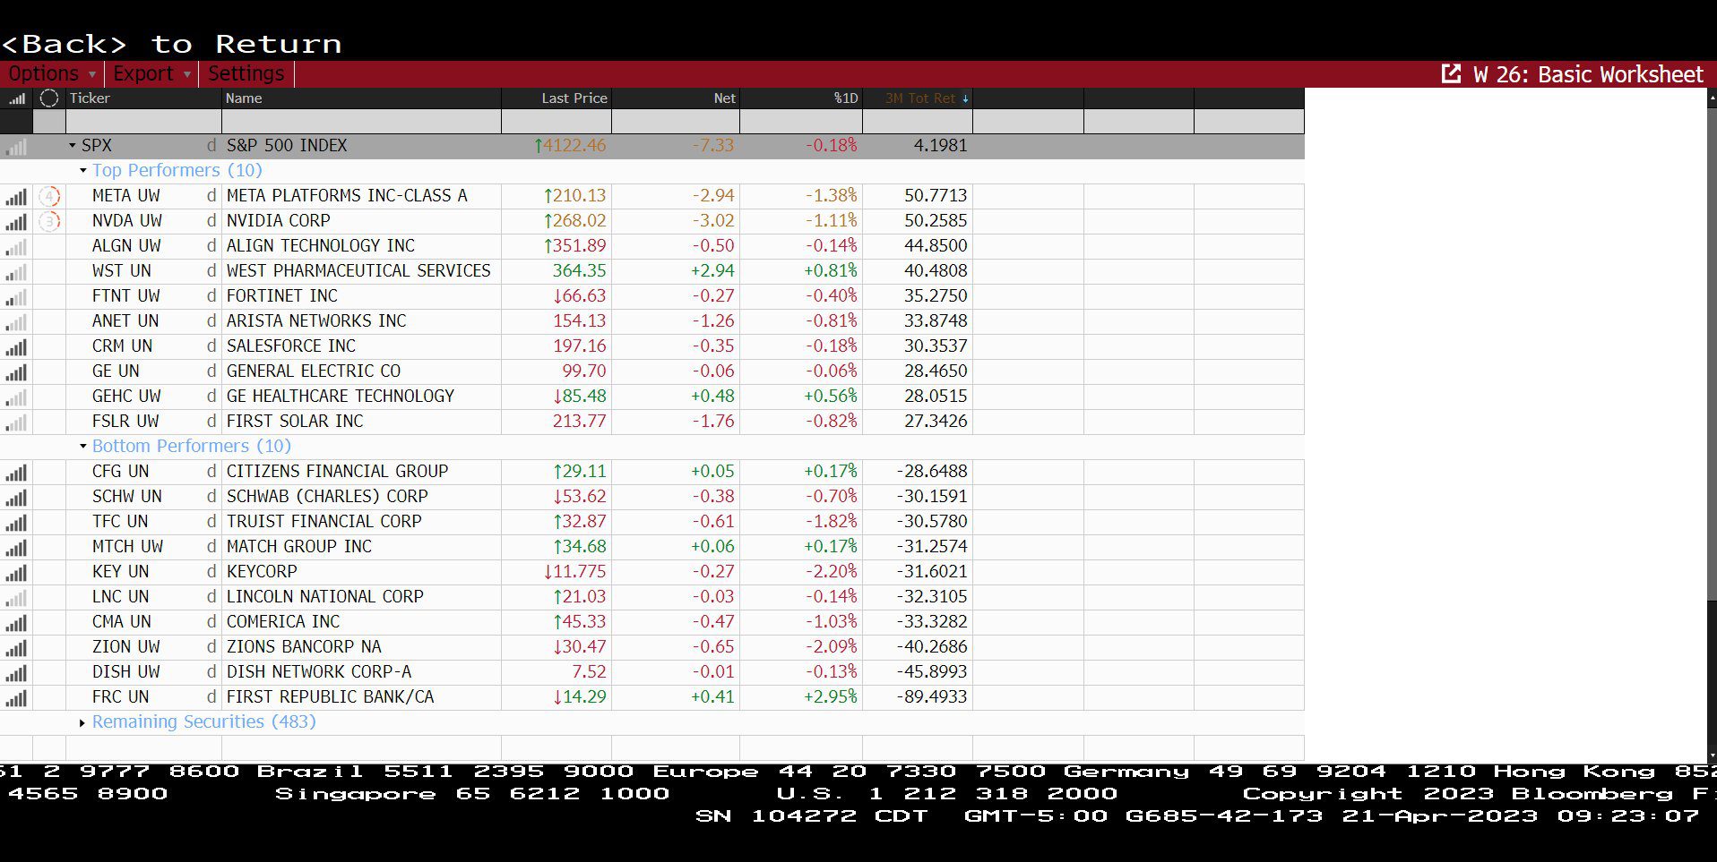
Task: Select the META PLATFORMS INC-CLASS A name
Action: (347, 196)
